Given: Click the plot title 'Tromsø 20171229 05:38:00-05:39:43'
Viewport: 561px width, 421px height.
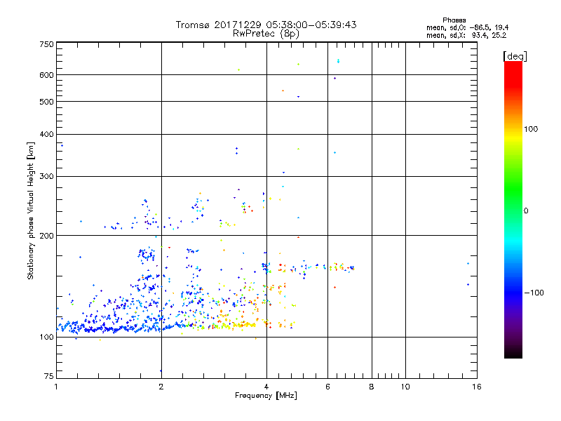Looking at the screenshot, I should pos(266,25).
